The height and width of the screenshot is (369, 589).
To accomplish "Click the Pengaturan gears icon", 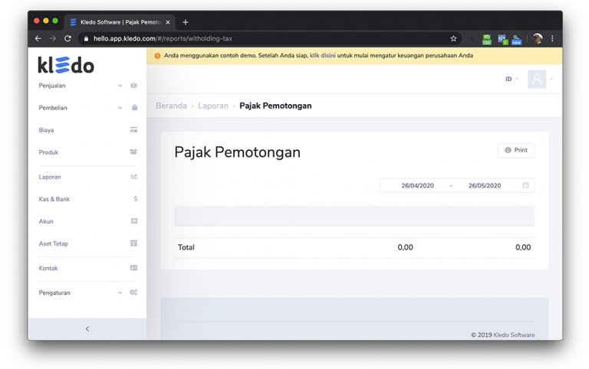I will pyautogui.click(x=133, y=292).
